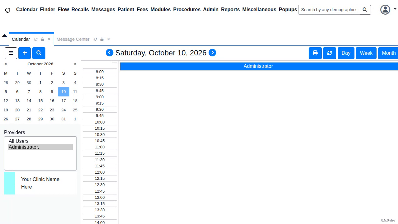Open the Fees menu
This screenshot has width=398, height=224.
(x=142, y=10)
